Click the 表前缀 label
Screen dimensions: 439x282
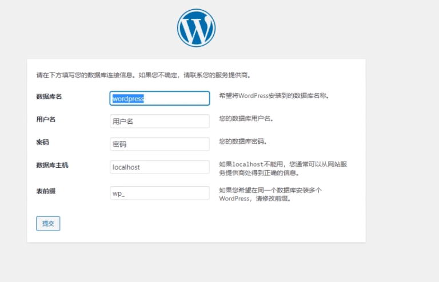click(x=46, y=191)
